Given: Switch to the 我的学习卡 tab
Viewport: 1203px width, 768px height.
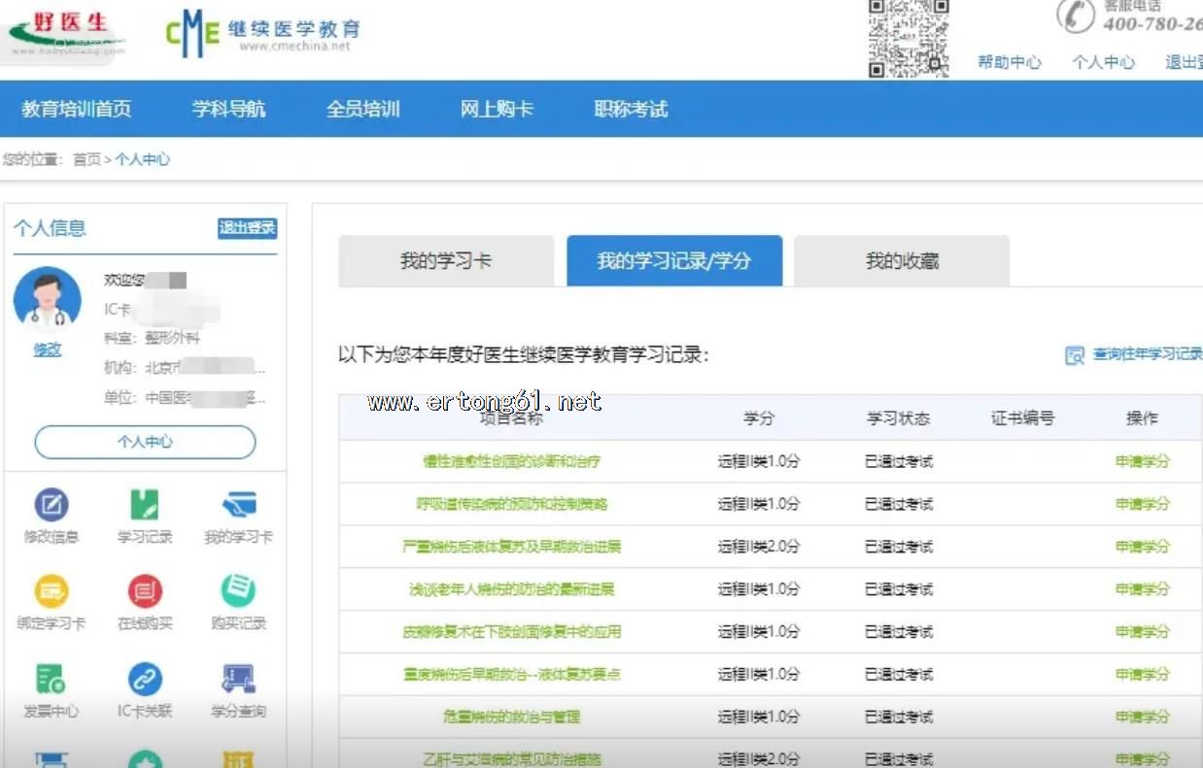Looking at the screenshot, I should 446,261.
